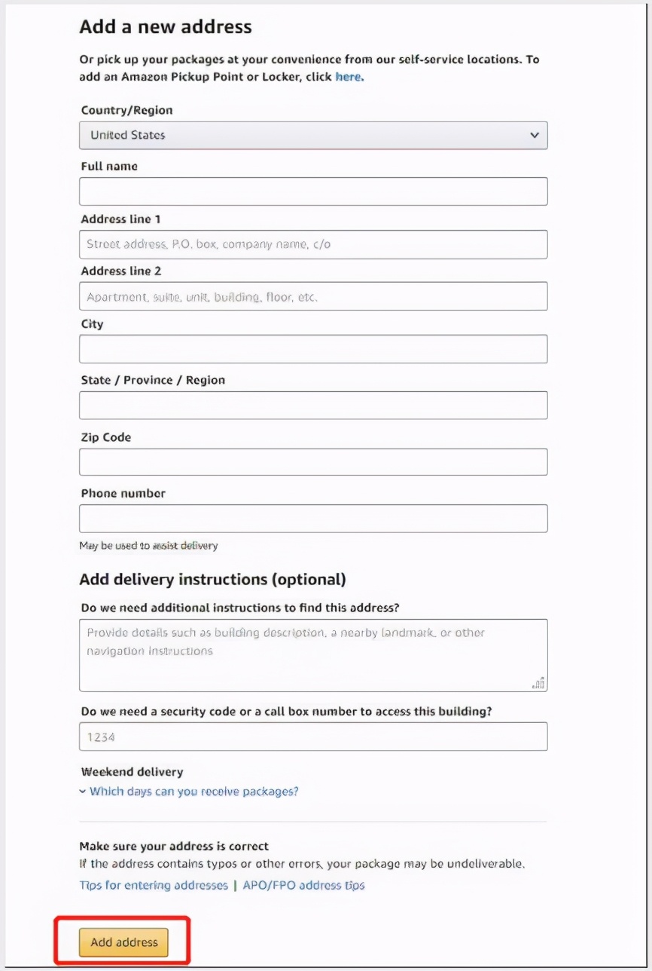Follow the 'APO/FPO address tips' link
Viewport: 652px width, 971px height.
[x=303, y=885]
